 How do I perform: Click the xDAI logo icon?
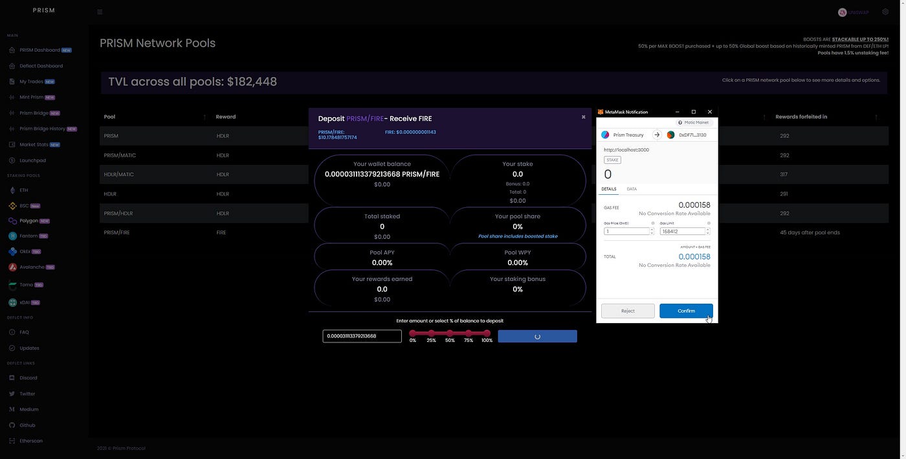(x=12, y=302)
